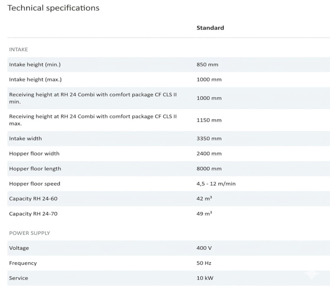
Task: Select the Voltage row label
Action: 19,248
